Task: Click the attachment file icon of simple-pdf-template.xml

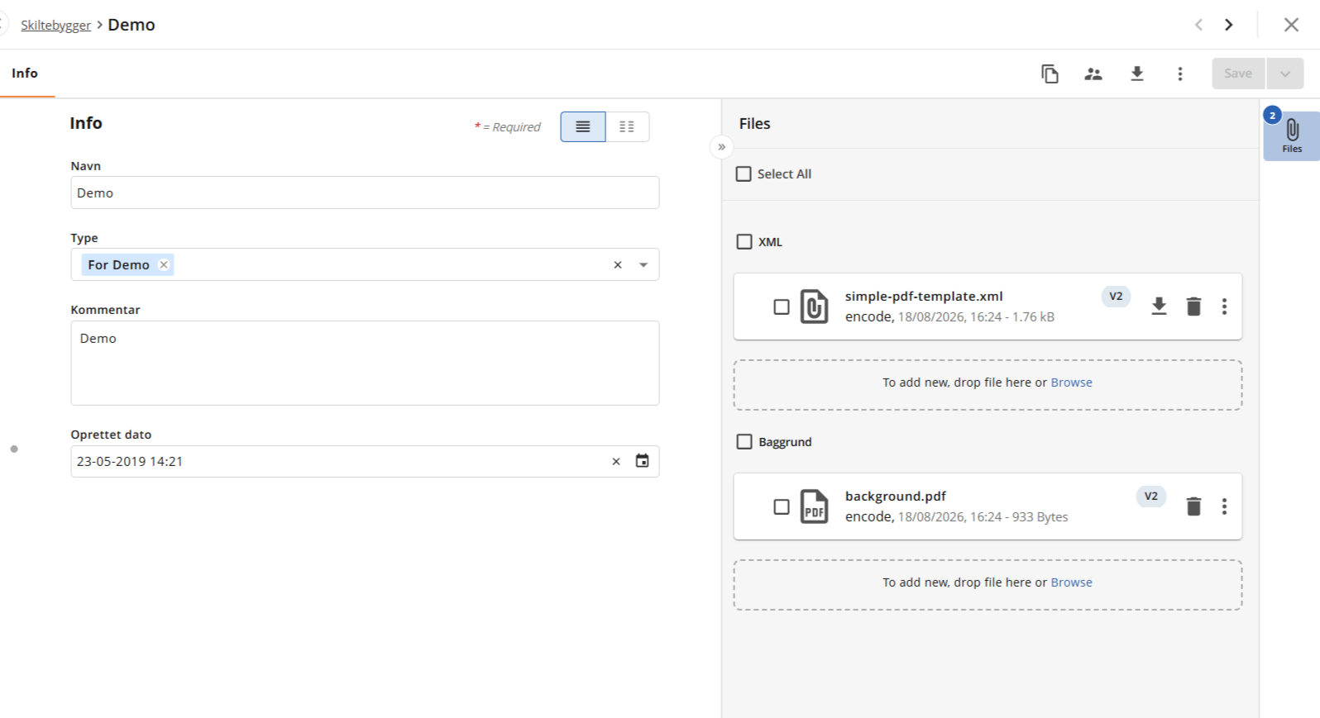Action: click(x=814, y=307)
